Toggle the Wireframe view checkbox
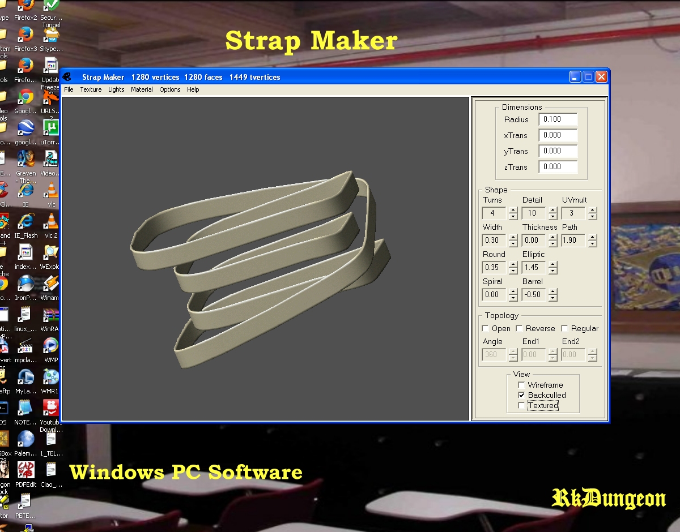The image size is (680, 532). point(521,385)
